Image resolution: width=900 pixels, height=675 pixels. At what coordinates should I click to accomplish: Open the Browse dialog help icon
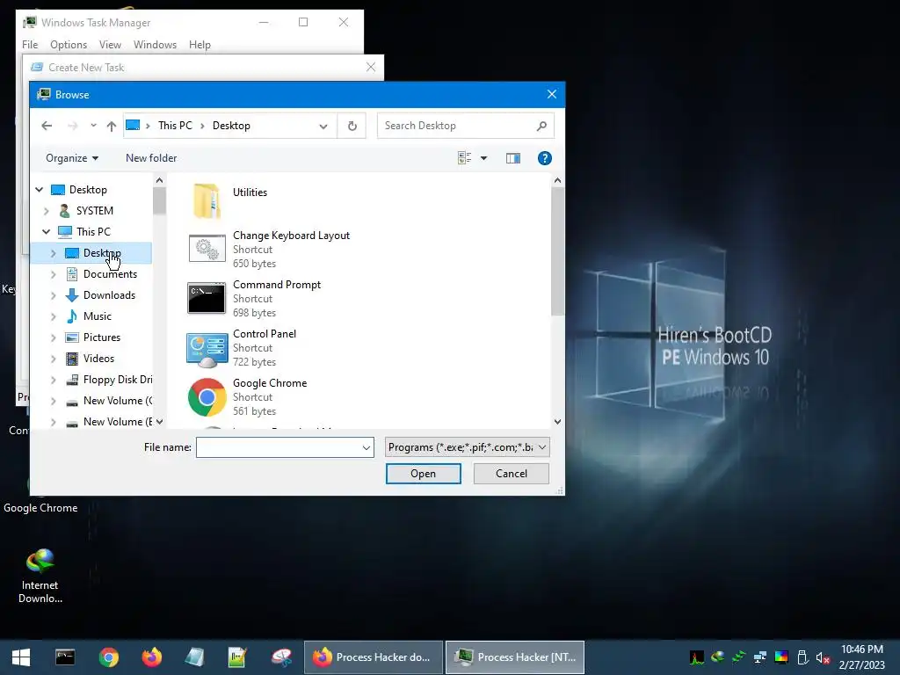[x=545, y=158]
